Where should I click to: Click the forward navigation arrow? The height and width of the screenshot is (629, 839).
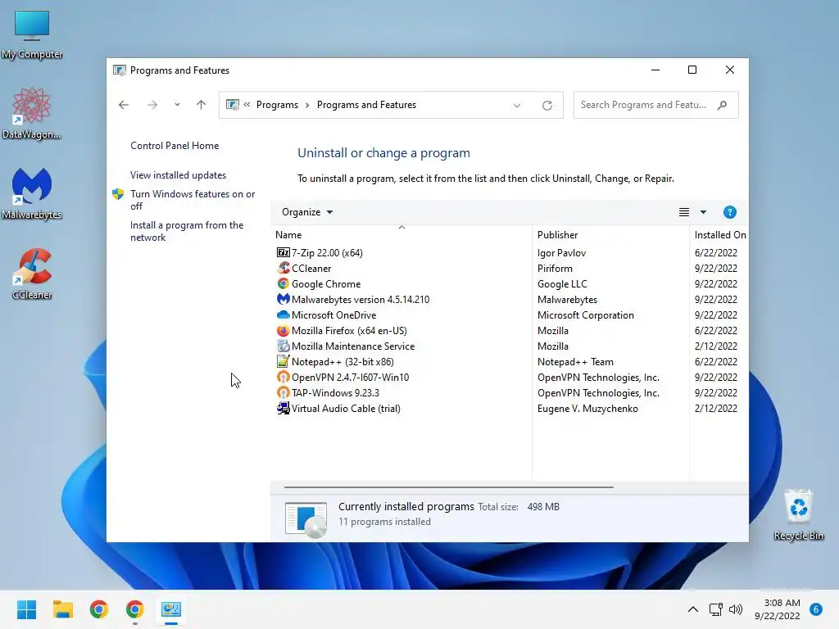coord(152,105)
